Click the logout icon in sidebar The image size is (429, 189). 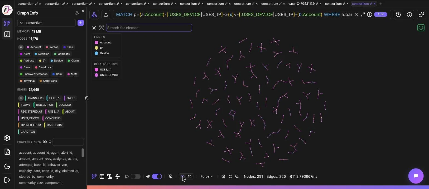point(7,180)
